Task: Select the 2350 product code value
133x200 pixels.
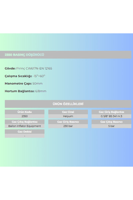Action: tap(25, 116)
